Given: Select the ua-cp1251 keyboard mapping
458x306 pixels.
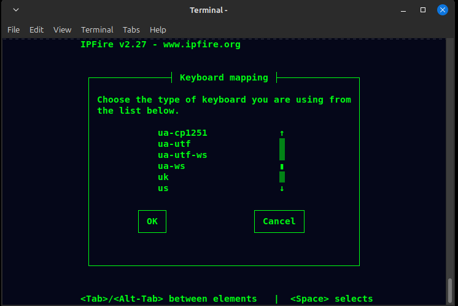Looking at the screenshot, I should pos(178,133).
